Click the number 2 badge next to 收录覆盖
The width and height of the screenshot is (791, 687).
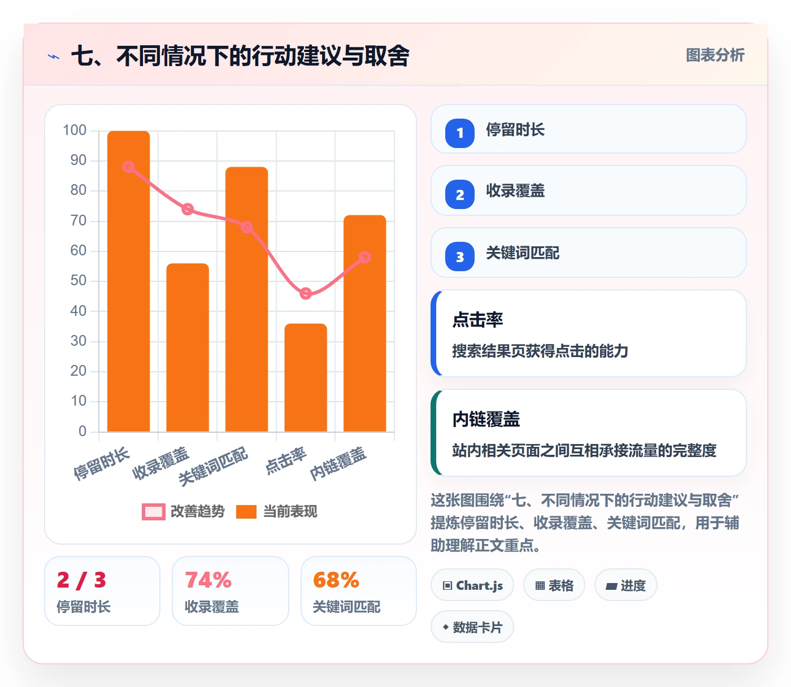pyautogui.click(x=460, y=194)
